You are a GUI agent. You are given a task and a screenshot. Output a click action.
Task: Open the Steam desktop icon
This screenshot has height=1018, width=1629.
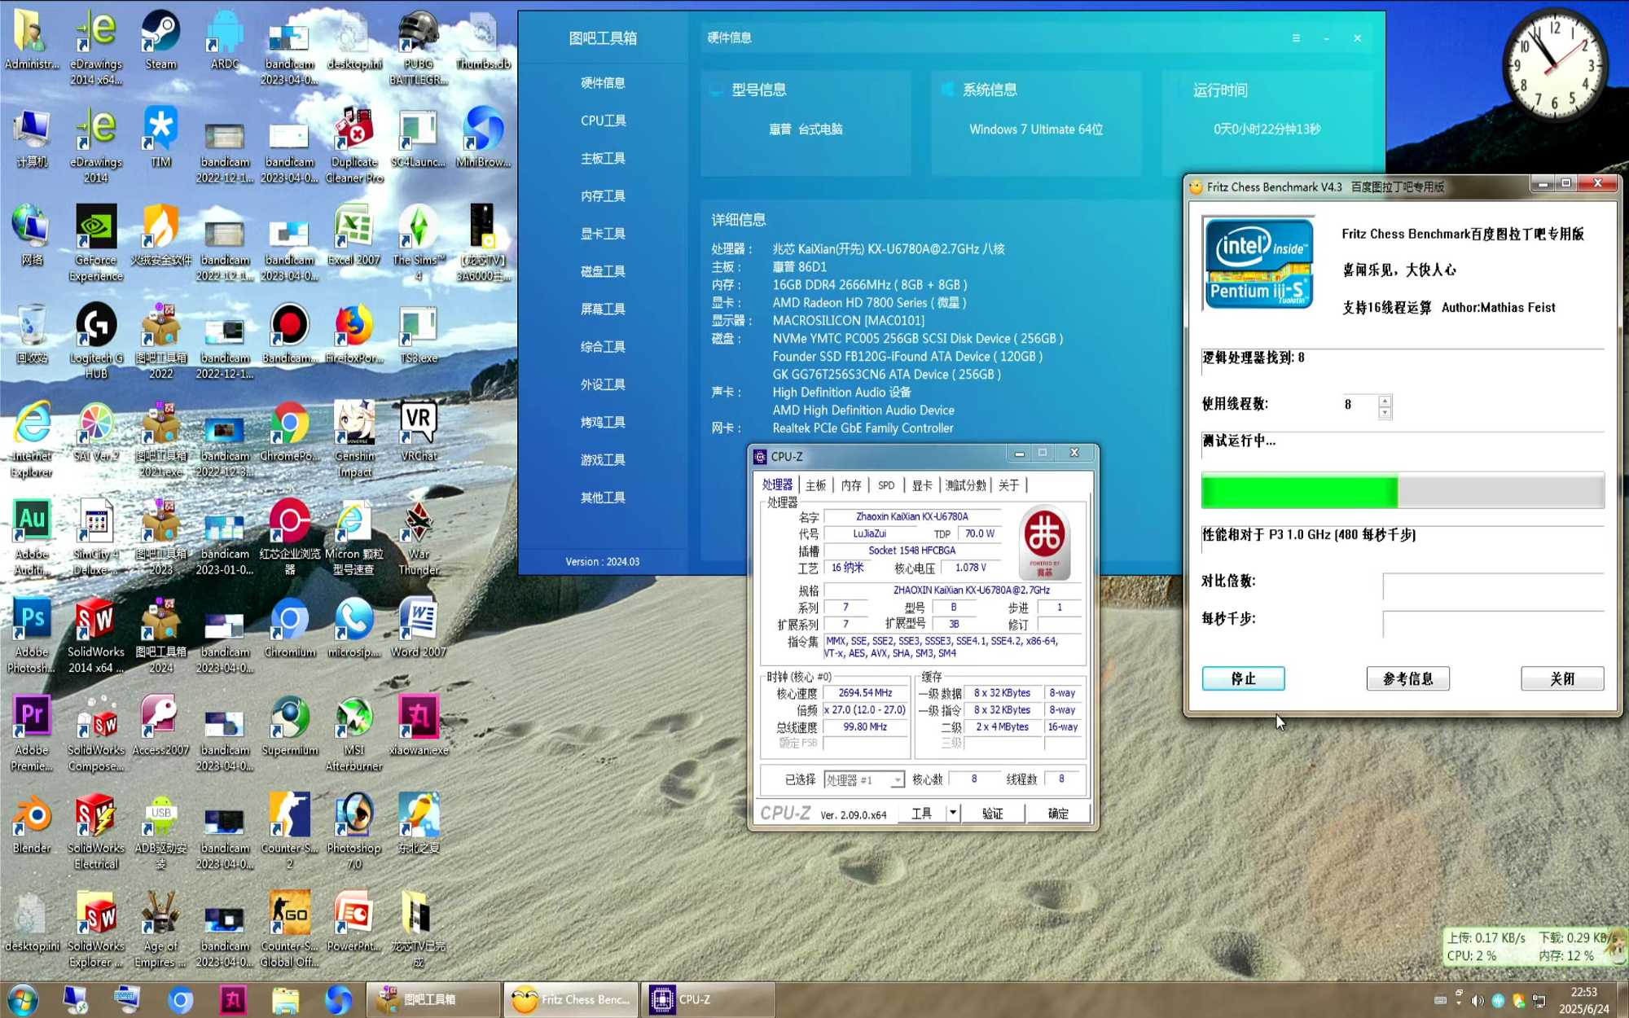tap(160, 41)
